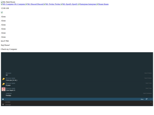Click the 'Check my Computer' text

[9, 49]
